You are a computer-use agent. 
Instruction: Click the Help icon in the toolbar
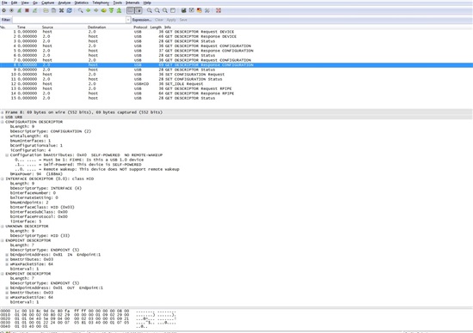point(218,10)
